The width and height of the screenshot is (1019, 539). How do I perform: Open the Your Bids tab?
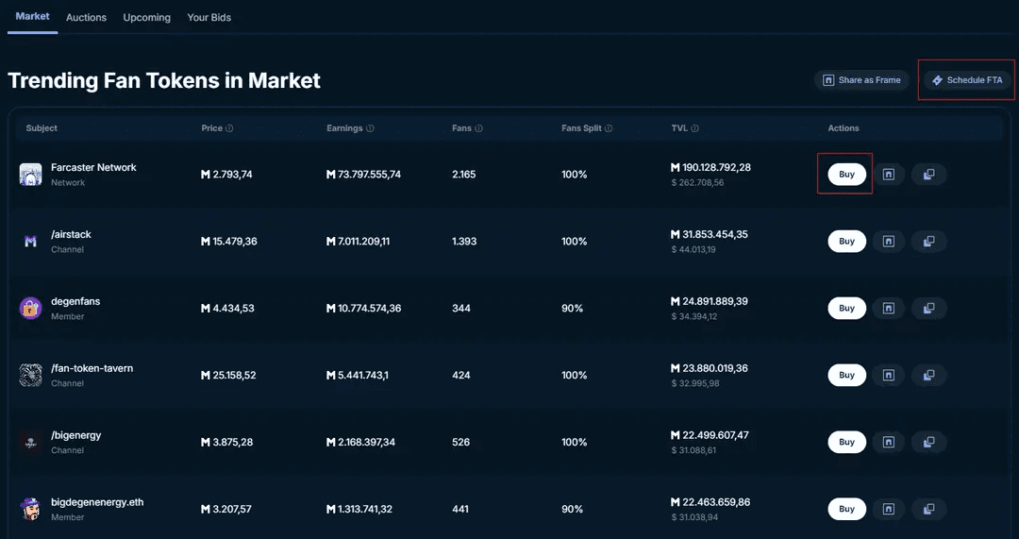pyautogui.click(x=209, y=18)
